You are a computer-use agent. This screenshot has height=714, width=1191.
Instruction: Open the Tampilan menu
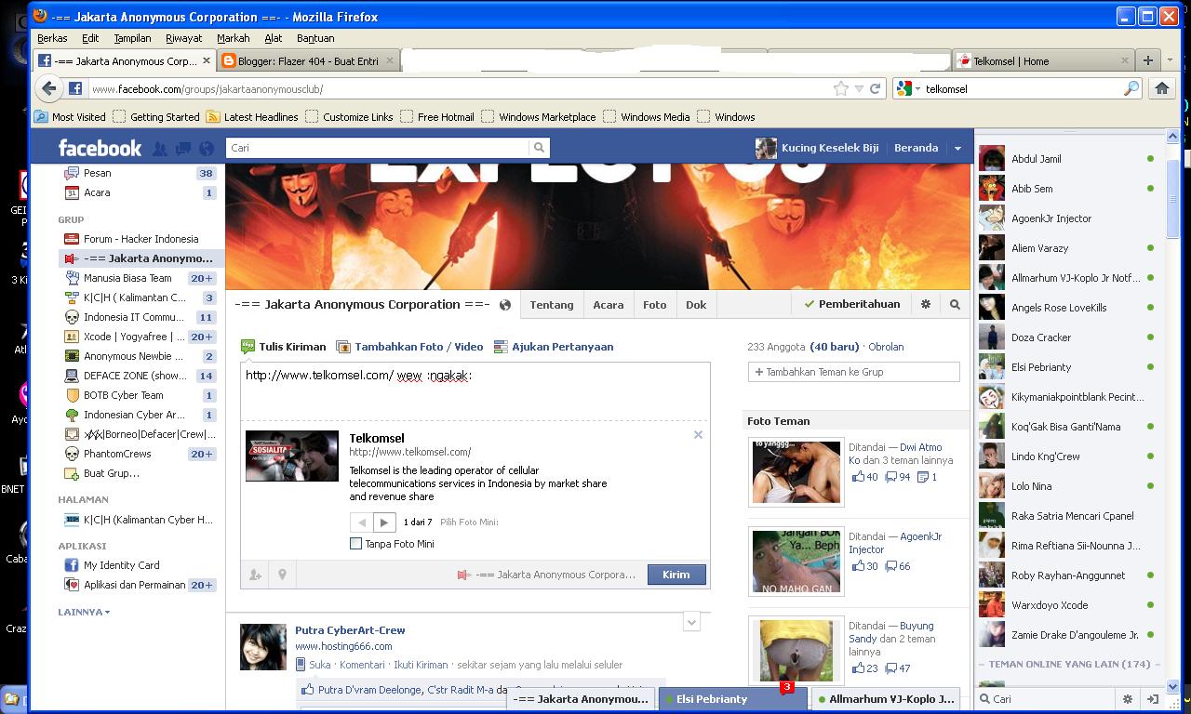(x=132, y=38)
